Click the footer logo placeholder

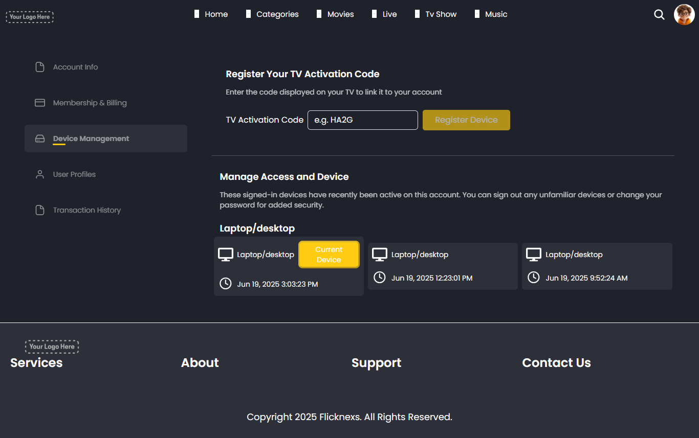point(52,347)
